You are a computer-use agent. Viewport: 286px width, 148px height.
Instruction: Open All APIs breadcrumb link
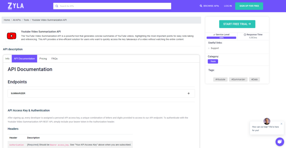tap(17, 20)
